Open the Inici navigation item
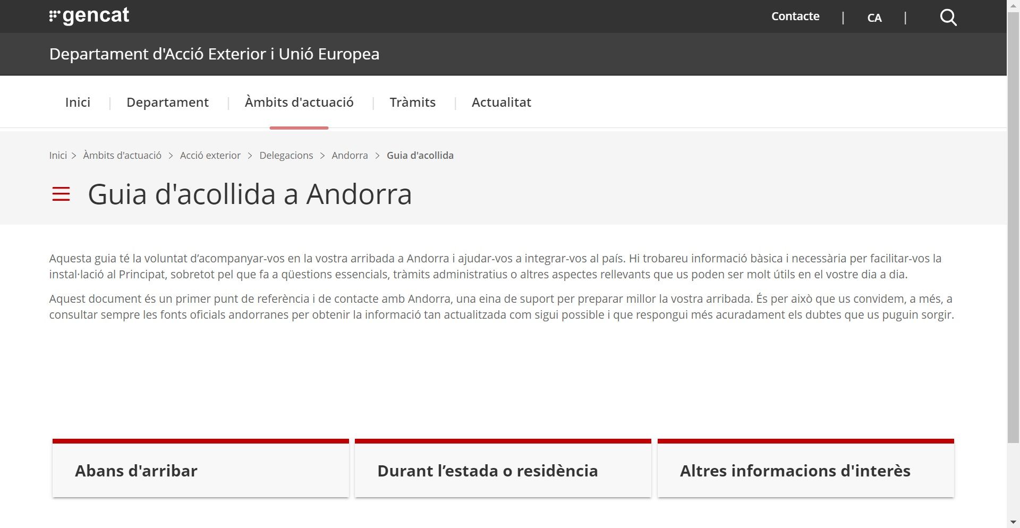Image resolution: width=1020 pixels, height=528 pixels. pos(78,102)
